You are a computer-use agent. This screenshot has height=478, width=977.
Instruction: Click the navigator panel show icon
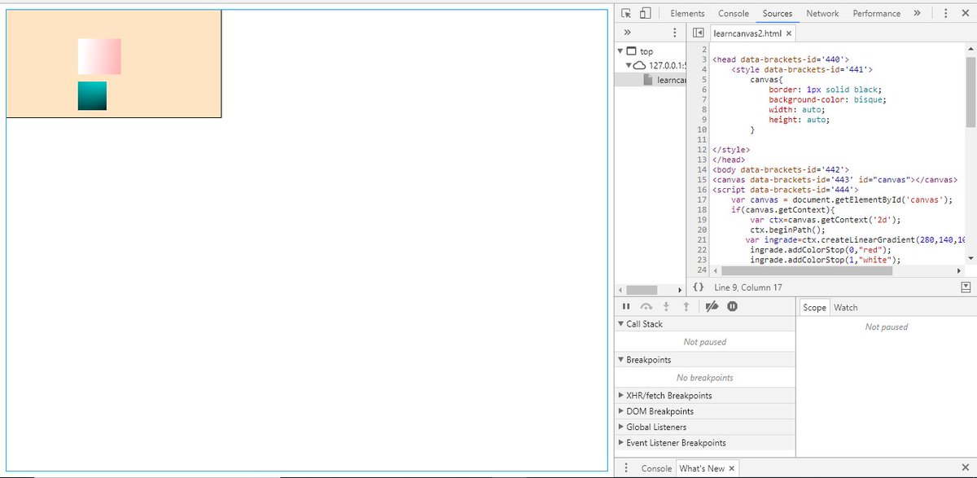tap(698, 33)
